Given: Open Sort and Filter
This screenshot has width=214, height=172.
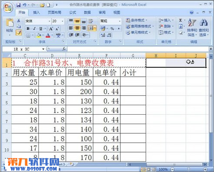Looking at the screenshot, I should click(x=192, y=27).
